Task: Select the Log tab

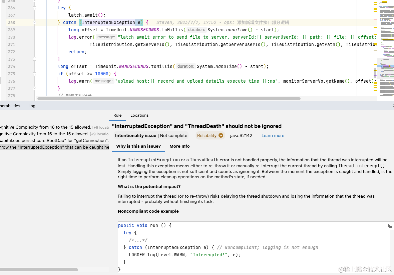Action: coord(32,106)
